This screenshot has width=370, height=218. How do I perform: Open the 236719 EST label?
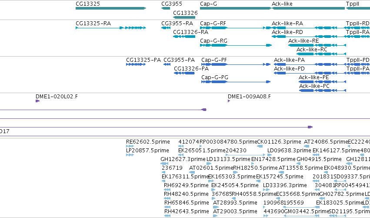[x=172, y=168]
